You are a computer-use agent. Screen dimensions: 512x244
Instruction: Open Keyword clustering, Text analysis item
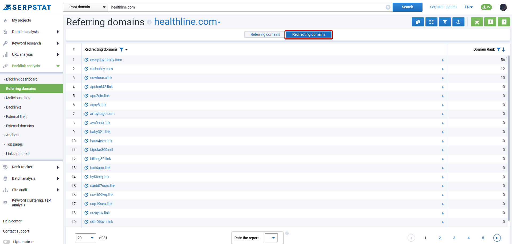(32, 203)
